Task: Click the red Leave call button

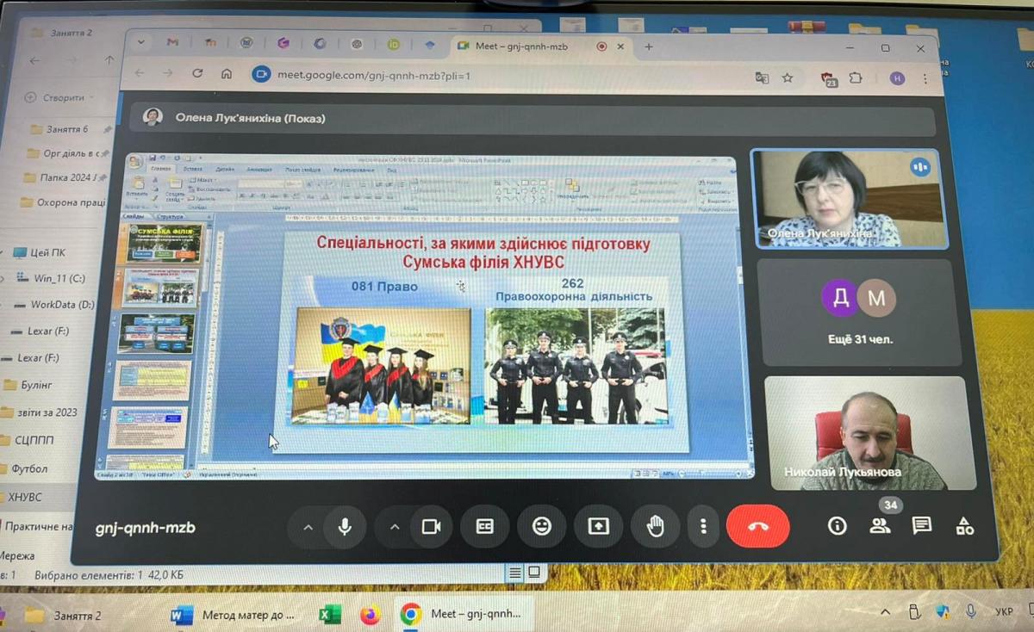Action: 757,526
